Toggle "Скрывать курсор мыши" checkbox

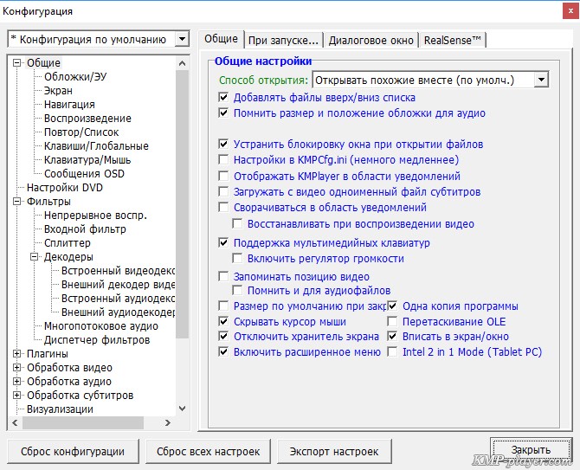point(223,322)
